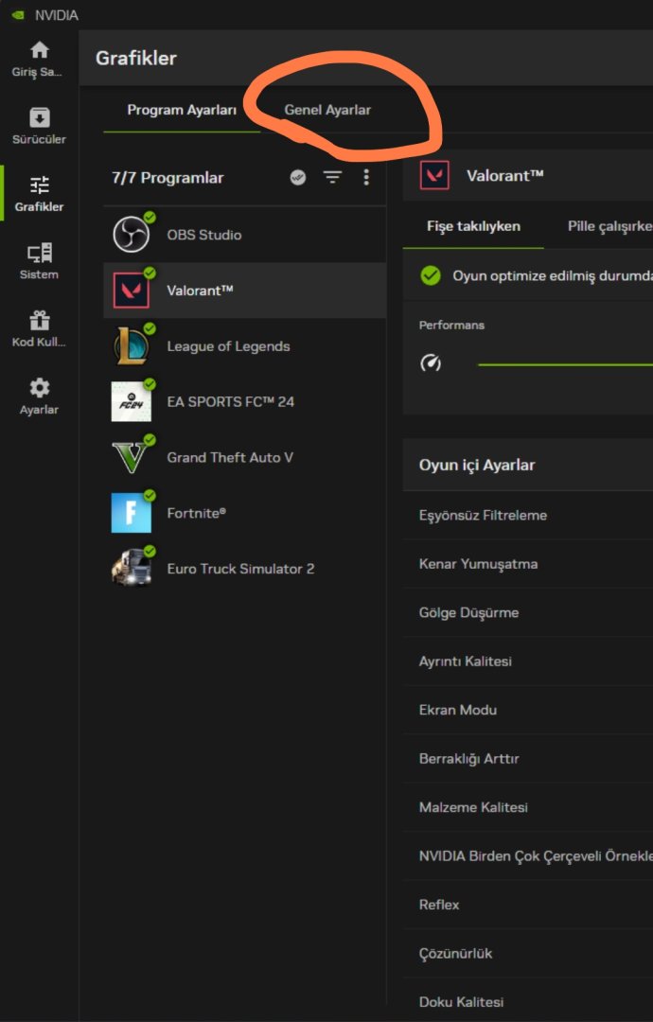Select EA SPORTS FC™ 24 row

tap(245, 401)
